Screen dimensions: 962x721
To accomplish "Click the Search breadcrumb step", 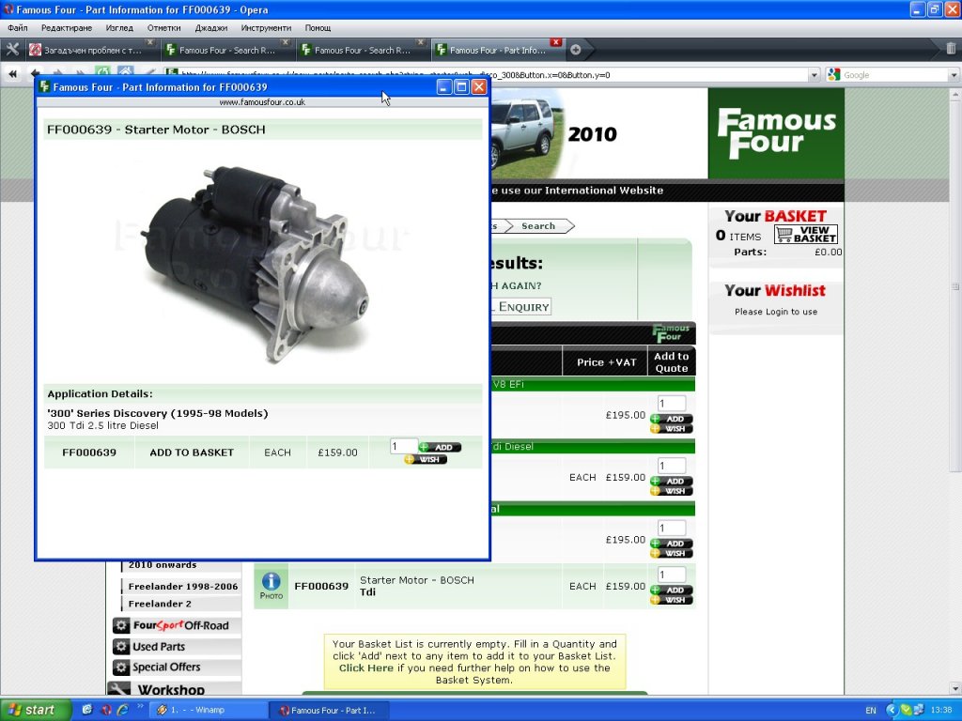I will (538, 225).
